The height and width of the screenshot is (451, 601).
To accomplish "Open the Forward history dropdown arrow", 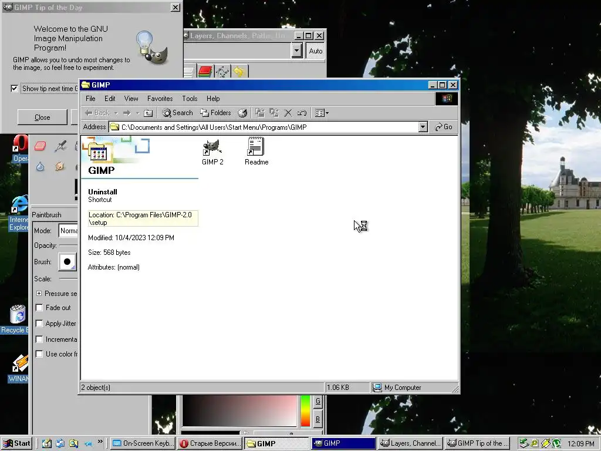I will click(x=137, y=113).
